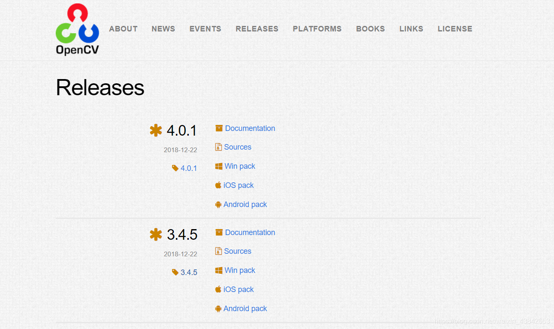Screen dimensions: 554x329
Task: Click the Apple icon beside 4.0.1 iOS pack
Action: point(218,185)
